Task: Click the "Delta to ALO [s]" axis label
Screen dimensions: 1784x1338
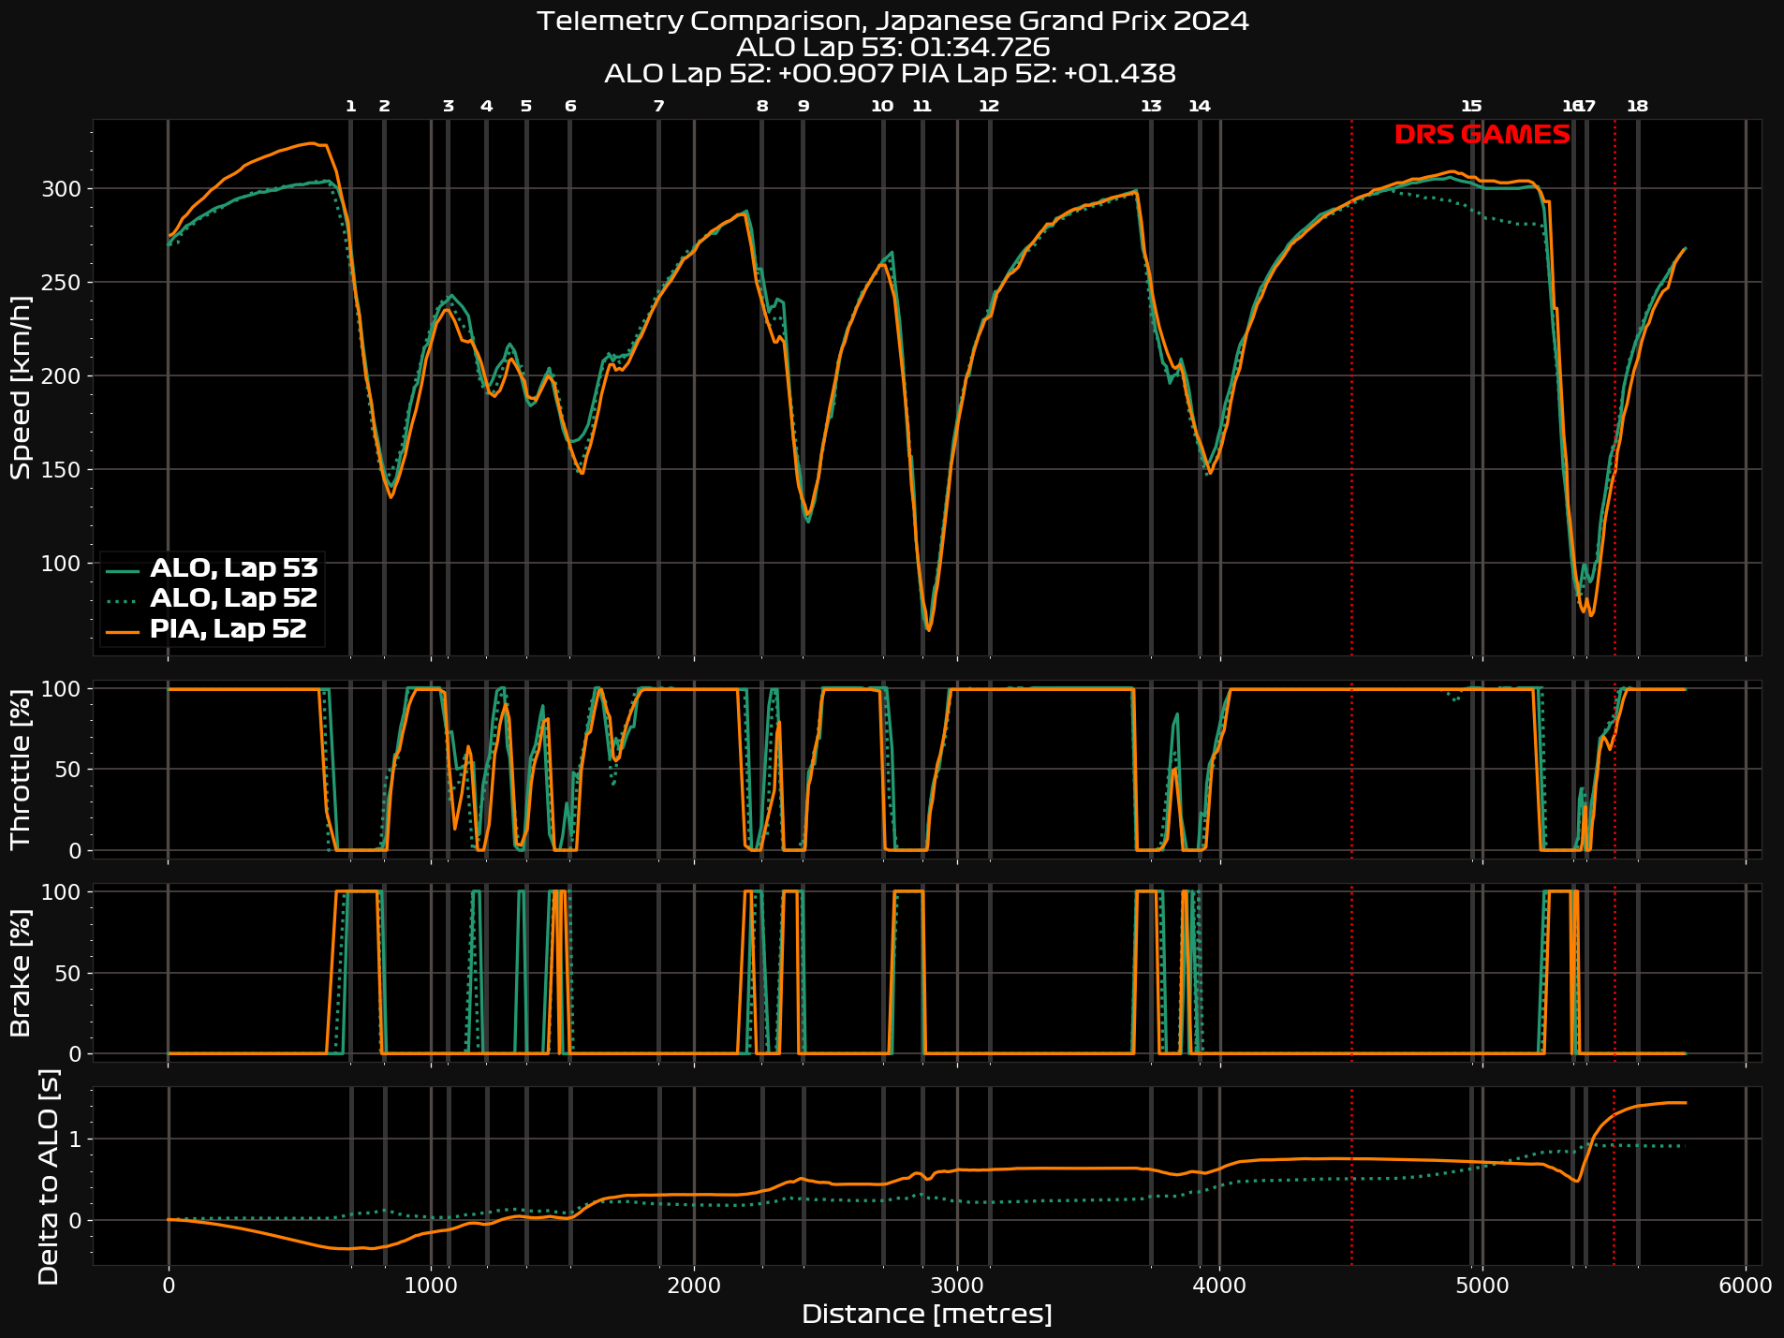Action: pyautogui.click(x=47, y=1176)
